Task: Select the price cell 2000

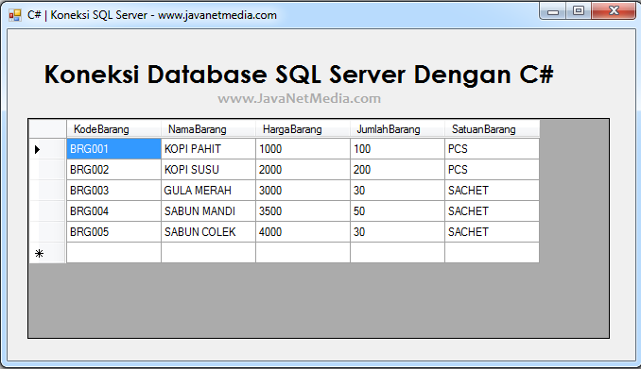Action: click(303, 169)
